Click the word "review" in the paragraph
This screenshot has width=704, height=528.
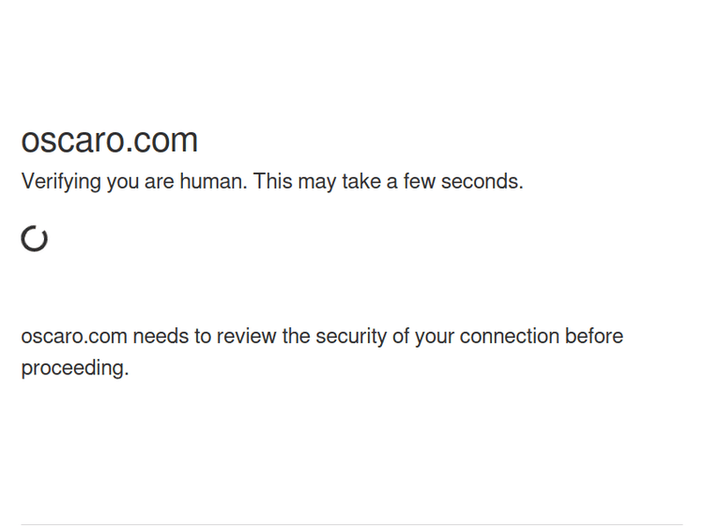click(247, 337)
